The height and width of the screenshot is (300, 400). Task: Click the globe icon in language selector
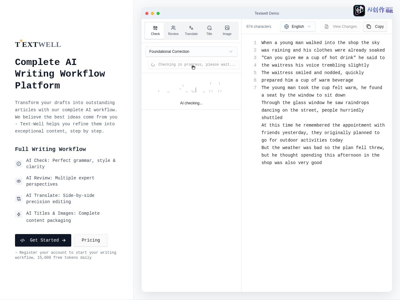click(x=287, y=27)
